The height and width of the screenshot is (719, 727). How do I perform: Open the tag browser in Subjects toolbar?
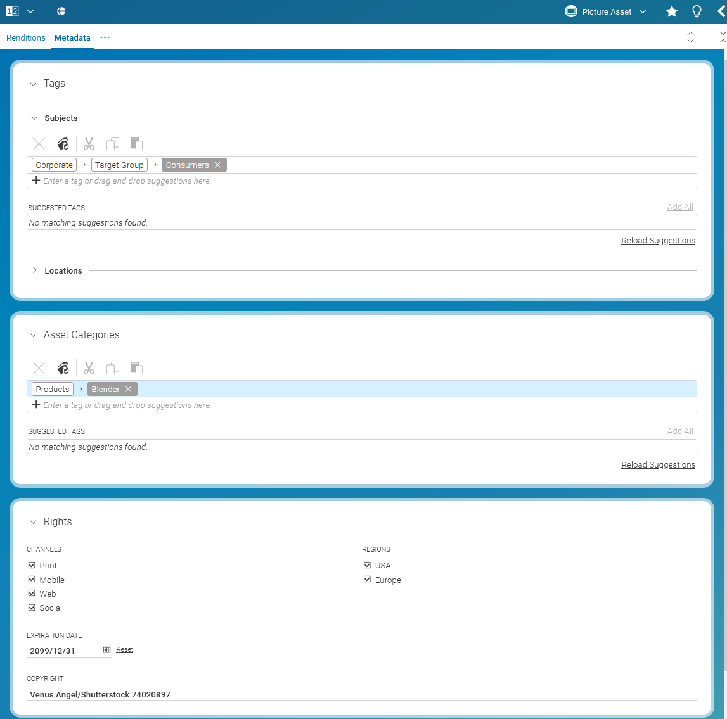pyautogui.click(x=63, y=144)
